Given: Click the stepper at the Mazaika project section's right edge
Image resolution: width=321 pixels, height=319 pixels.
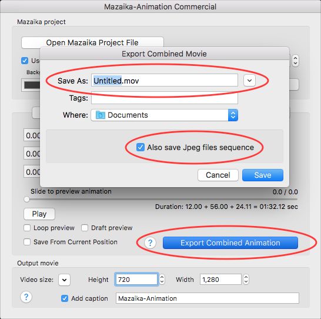Looking at the screenshot, I should click(x=295, y=61).
